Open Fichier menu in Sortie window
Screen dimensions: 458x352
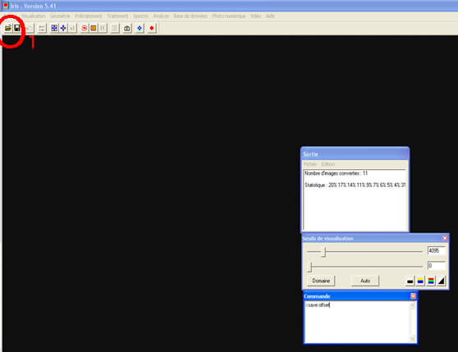pyautogui.click(x=310, y=164)
